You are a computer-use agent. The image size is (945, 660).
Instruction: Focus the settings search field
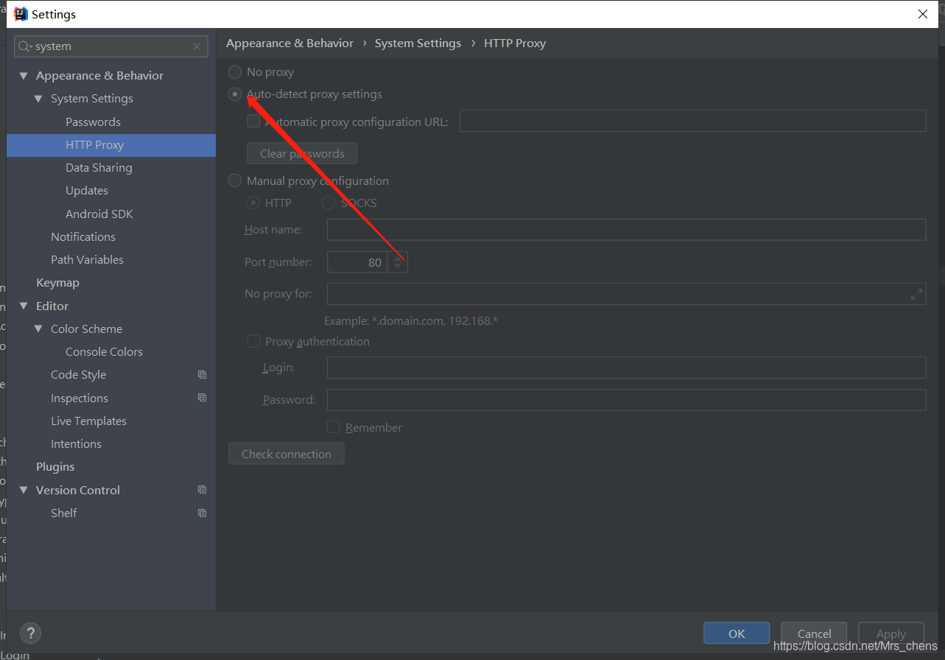pyautogui.click(x=110, y=46)
